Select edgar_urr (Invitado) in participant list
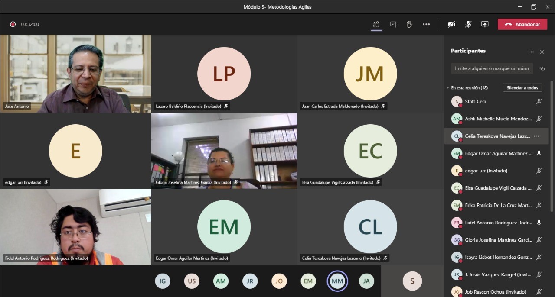 pos(486,171)
